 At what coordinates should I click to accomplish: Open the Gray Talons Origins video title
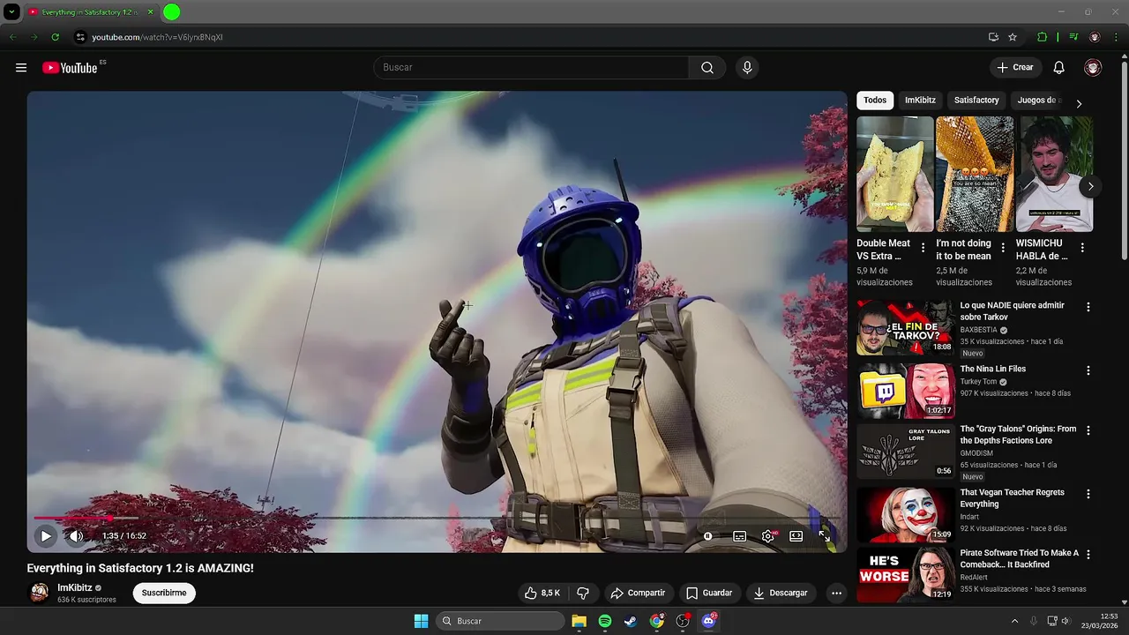1018,435
